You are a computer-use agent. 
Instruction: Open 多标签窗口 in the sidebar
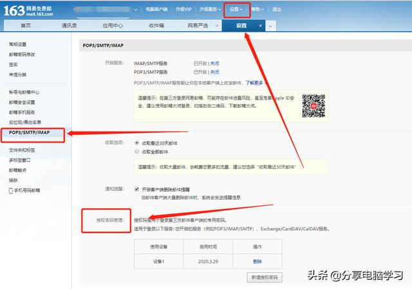[x=20, y=161]
